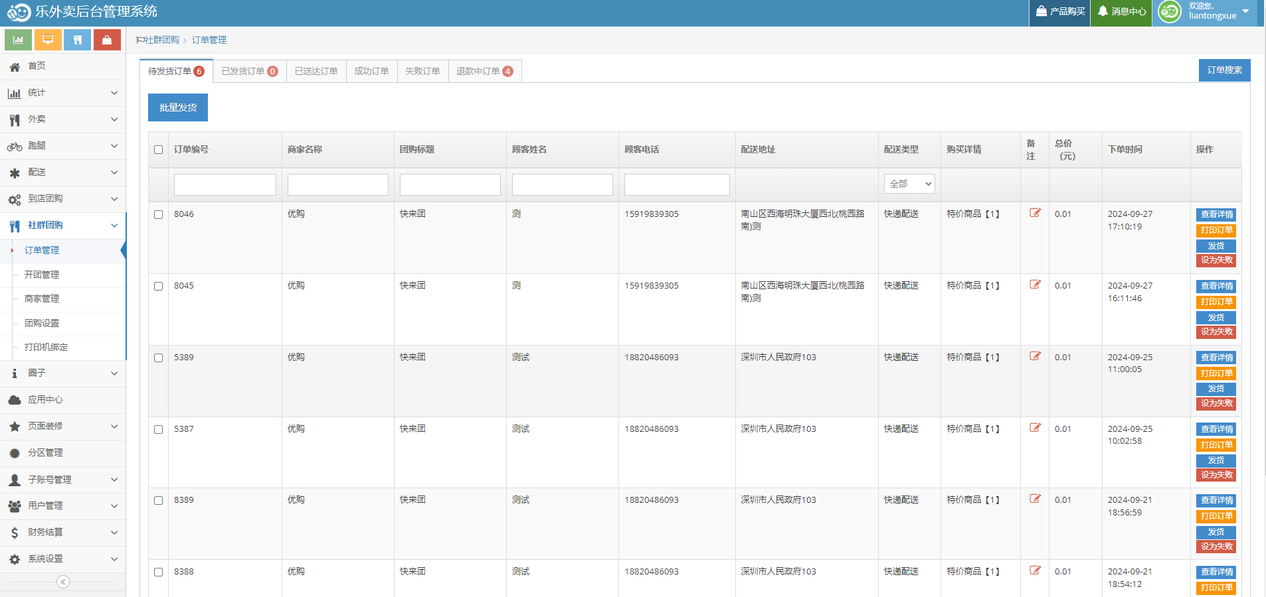The width and height of the screenshot is (1266, 597).
Task: Focus the 订单编号 filter input
Action: tap(225, 184)
